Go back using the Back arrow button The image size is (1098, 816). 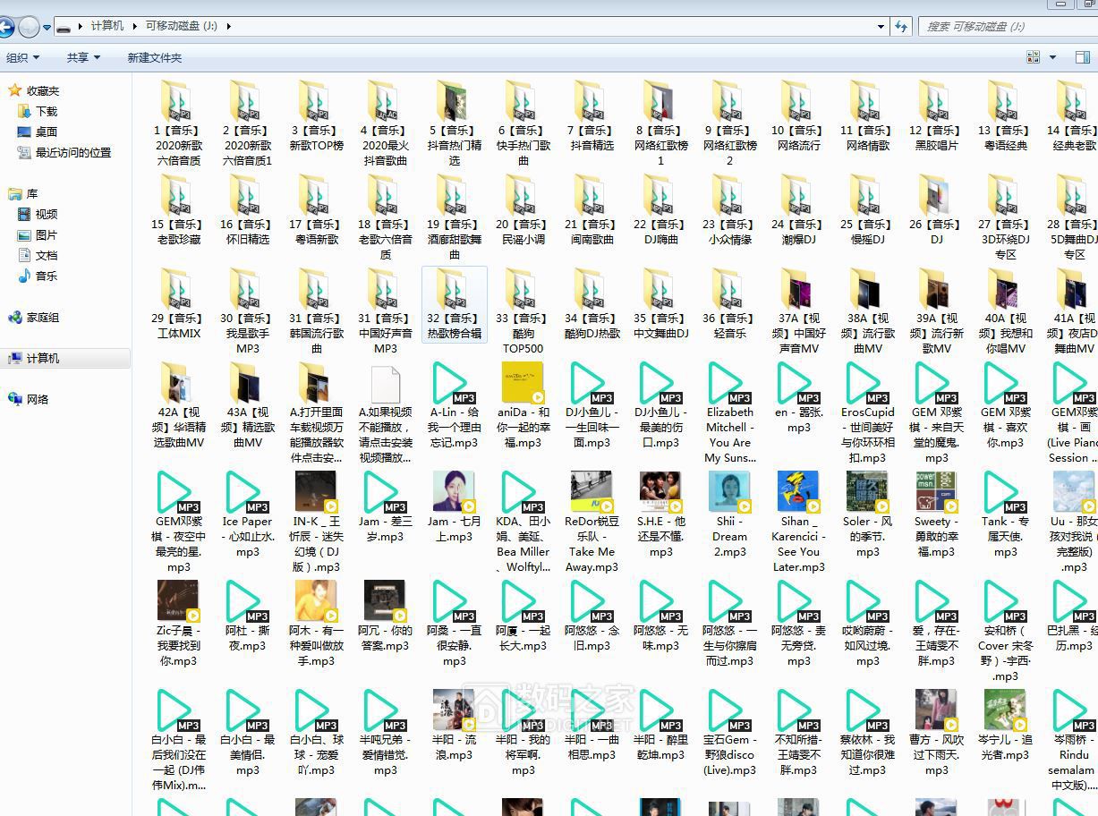(x=4, y=27)
